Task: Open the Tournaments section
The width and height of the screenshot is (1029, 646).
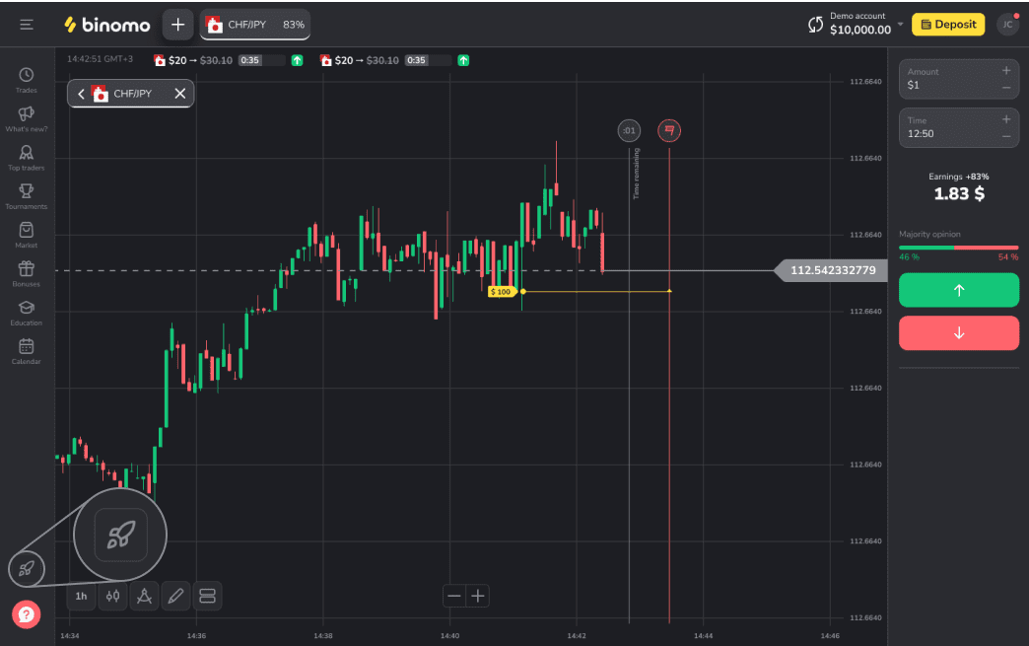Action: [27, 194]
